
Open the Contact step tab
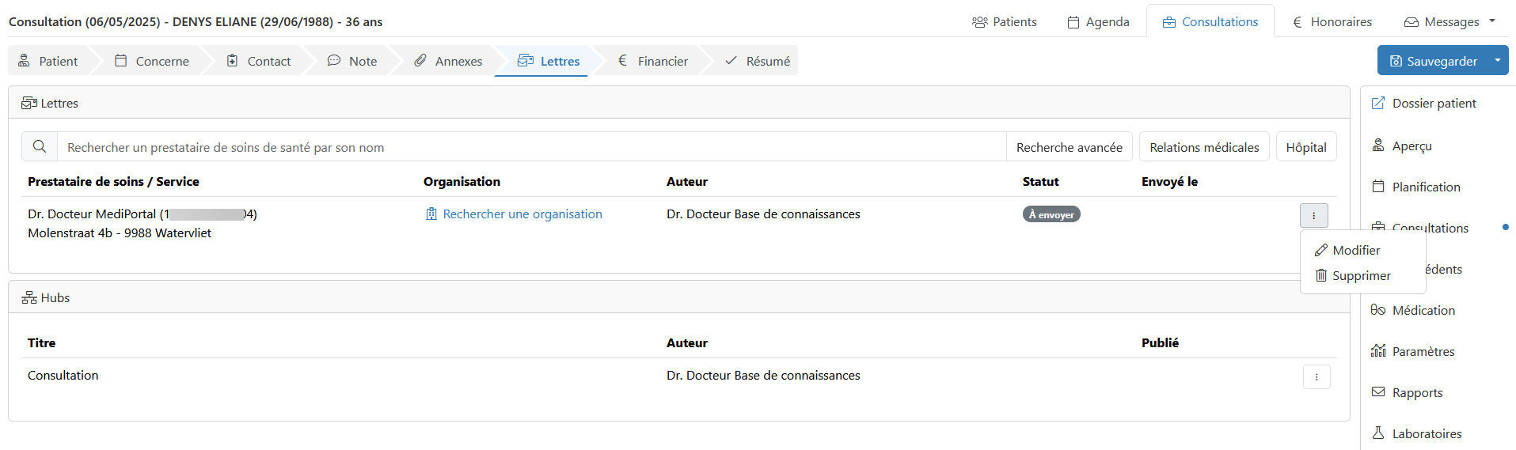click(x=259, y=61)
